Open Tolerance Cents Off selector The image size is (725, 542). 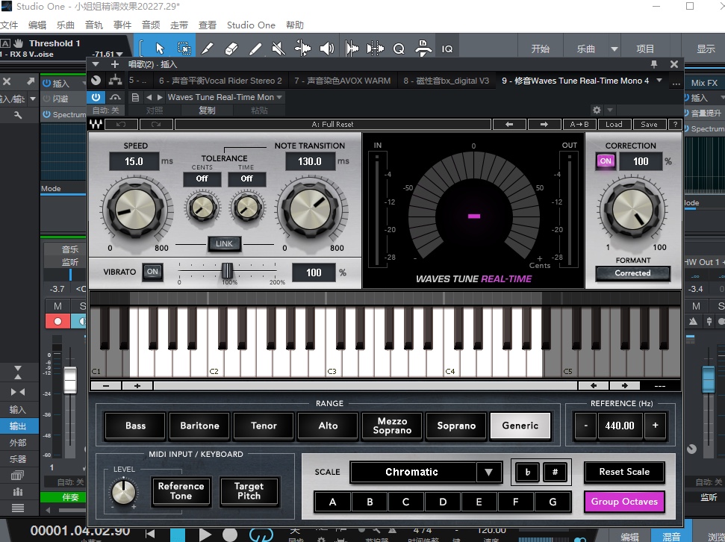(202, 179)
